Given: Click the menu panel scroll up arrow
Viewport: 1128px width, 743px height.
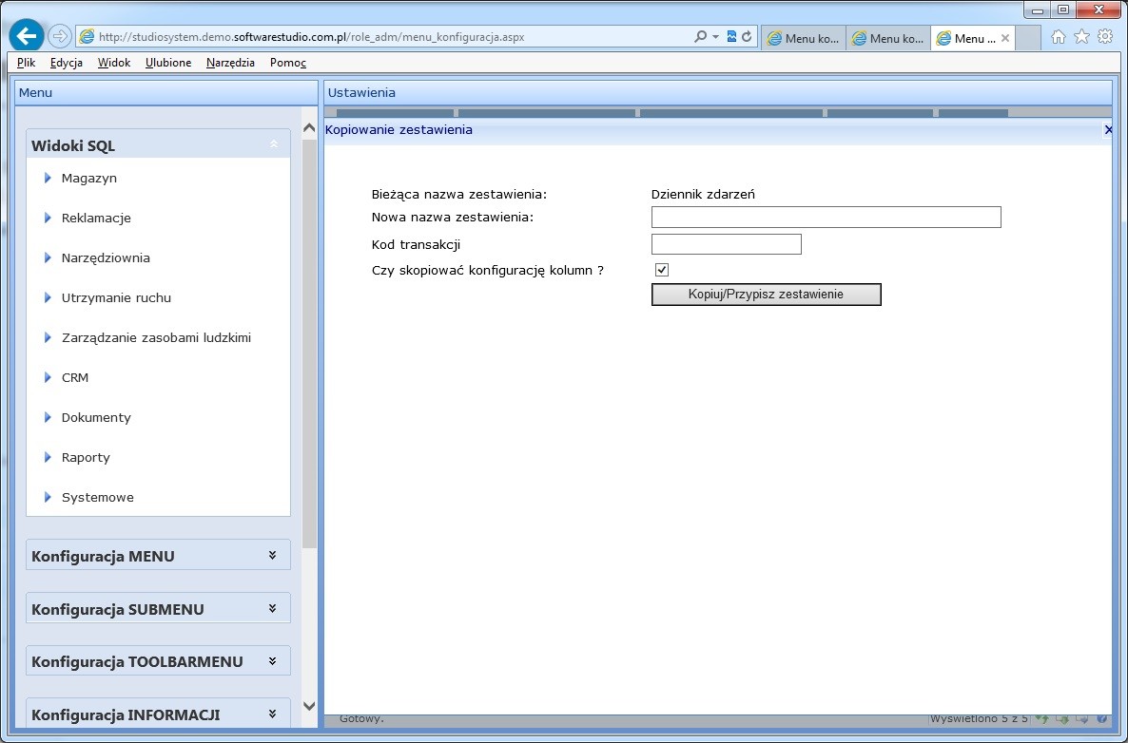Looking at the screenshot, I should click(x=309, y=128).
